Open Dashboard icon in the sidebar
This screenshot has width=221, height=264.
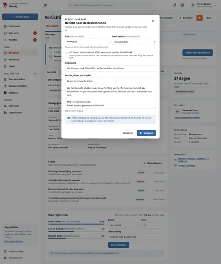[5, 26]
